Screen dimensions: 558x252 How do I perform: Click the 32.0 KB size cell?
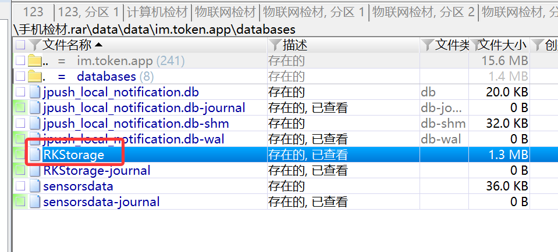pyautogui.click(x=507, y=123)
